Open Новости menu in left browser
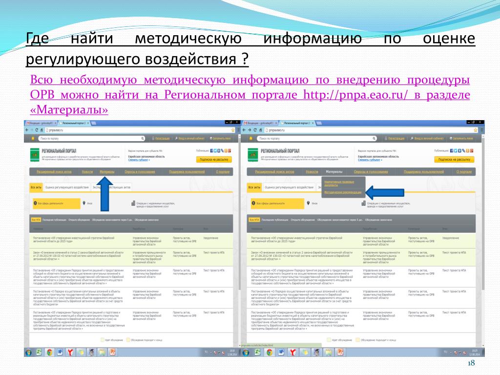 click(87, 171)
